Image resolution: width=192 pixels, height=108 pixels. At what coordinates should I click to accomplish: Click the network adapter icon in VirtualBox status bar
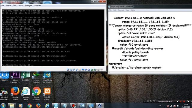click(x=74, y=70)
